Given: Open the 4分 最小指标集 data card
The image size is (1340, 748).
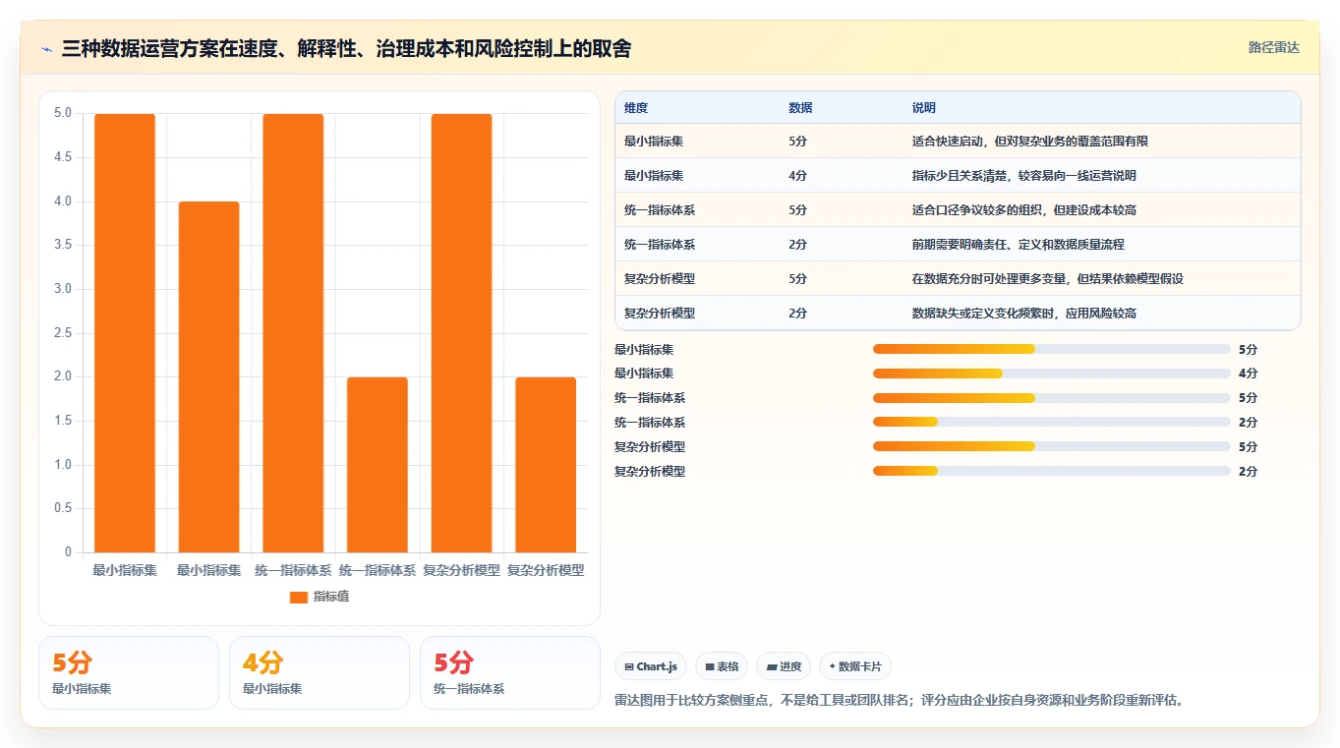Looking at the screenshot, I should click(320, 672).
